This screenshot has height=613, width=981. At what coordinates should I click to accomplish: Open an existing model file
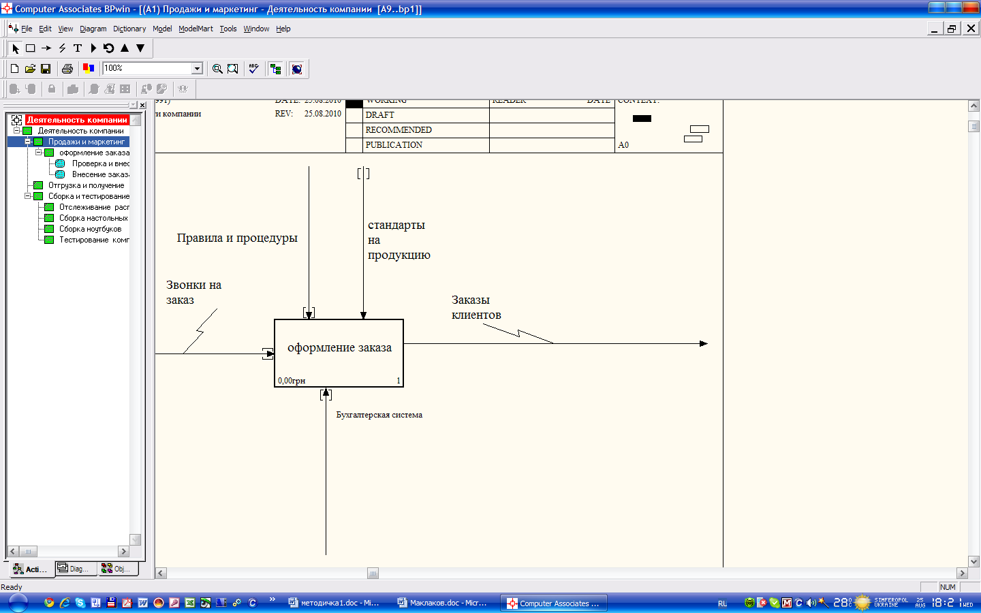[30, 69]
